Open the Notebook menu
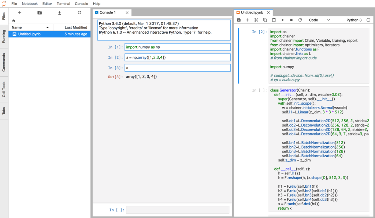Screen dimensions: 375x218 click(29, 4)
